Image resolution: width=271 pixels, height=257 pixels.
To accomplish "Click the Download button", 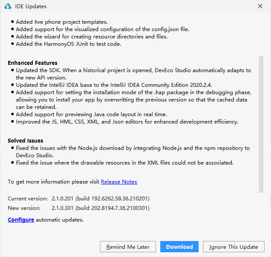I will pos(179,247).
